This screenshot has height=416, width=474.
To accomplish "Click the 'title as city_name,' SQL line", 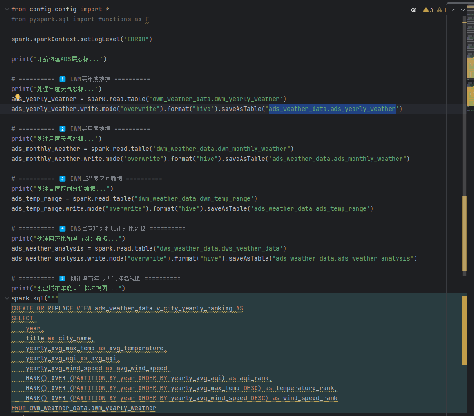I will (60, 339).
